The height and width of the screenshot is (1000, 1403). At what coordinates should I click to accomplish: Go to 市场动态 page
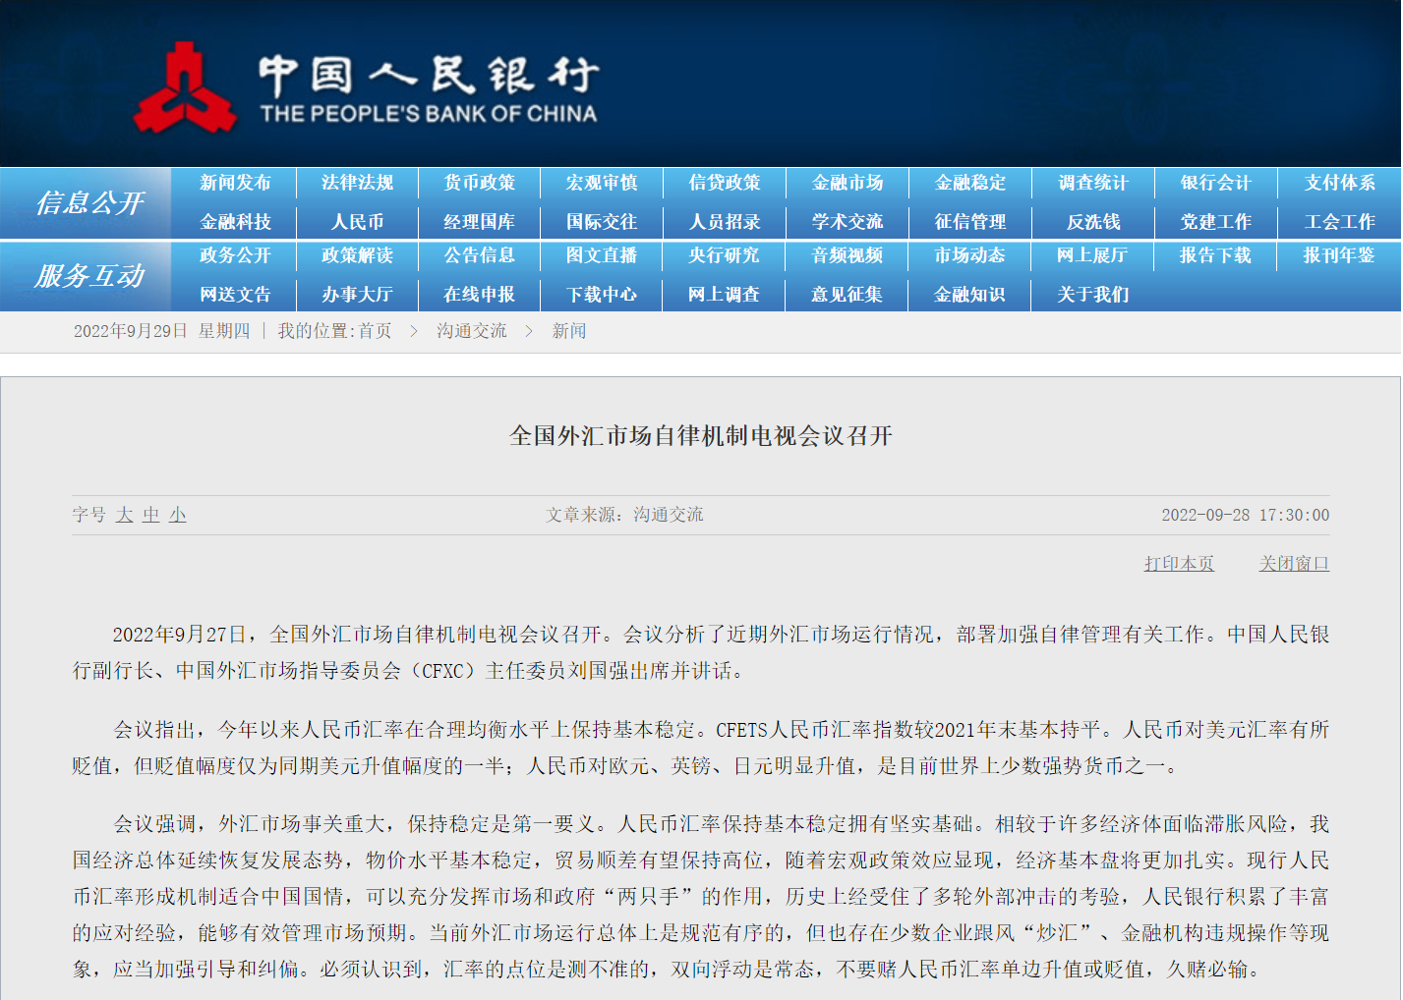click(970, 255)
